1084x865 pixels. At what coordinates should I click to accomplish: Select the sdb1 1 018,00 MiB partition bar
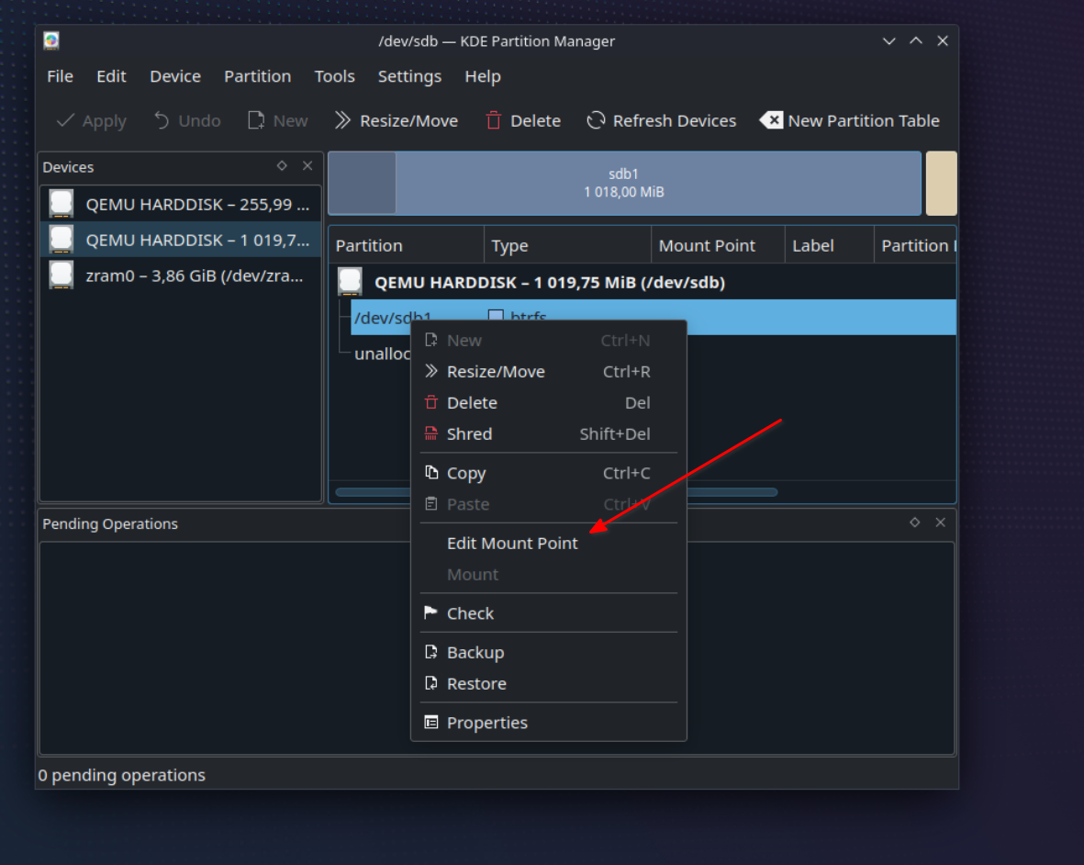(624, 184)
